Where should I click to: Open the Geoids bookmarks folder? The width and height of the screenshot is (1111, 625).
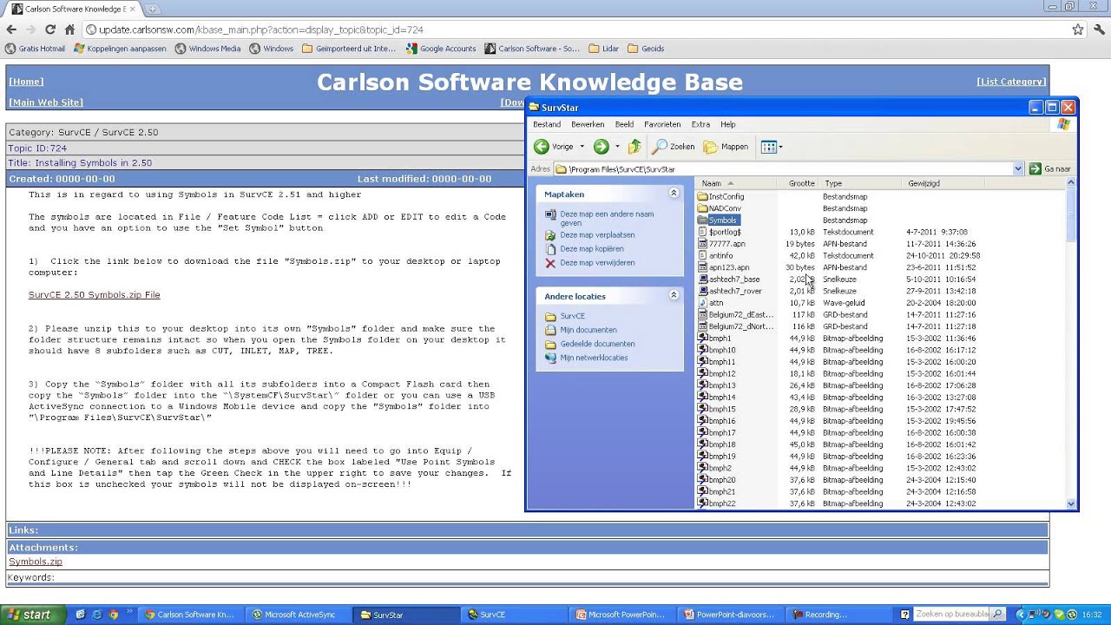coord(646,49)
